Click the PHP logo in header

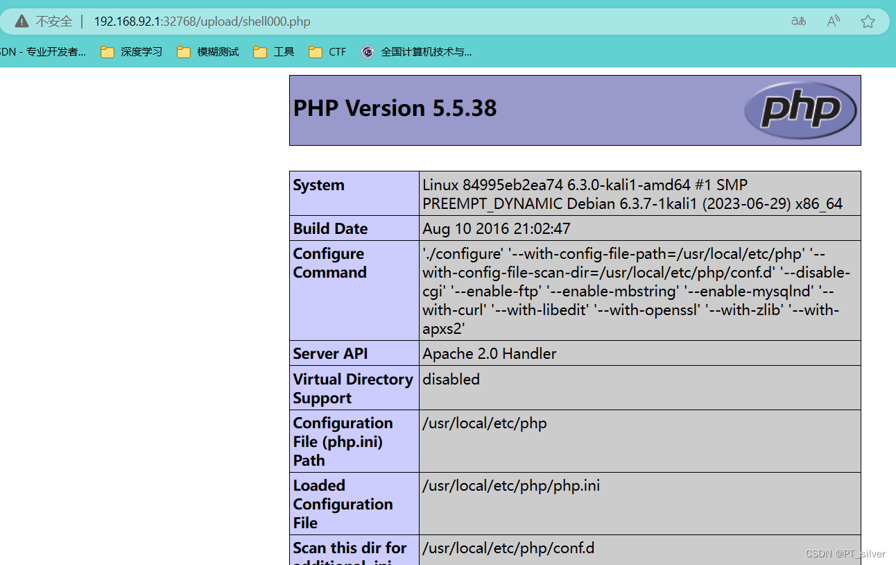(x=800, y=110)
